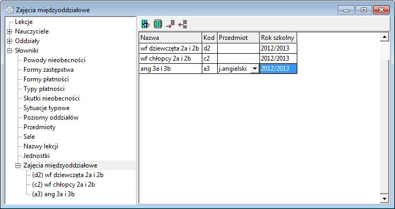Click the table scrollbar up arrow
Viewport: 395px width, 209px height.
[384, 37]
